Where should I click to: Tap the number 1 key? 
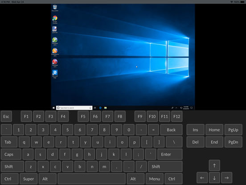(19, 130)
